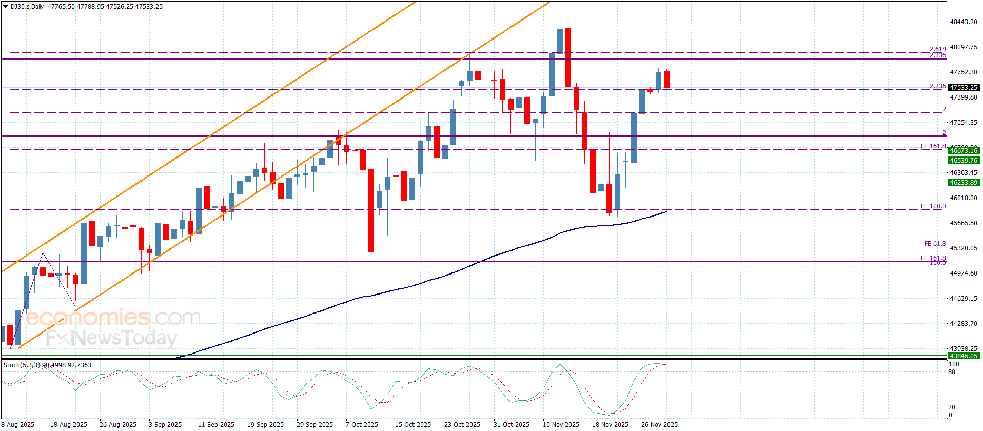Click the 48097.75 price axis label
983x431 pixels.
pos(964,47)
